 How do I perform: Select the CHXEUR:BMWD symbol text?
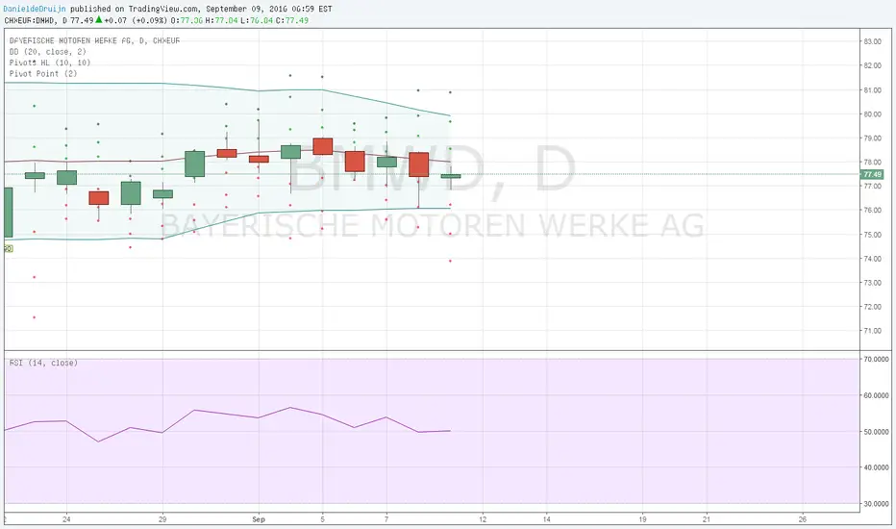click(x=31, y=20)
